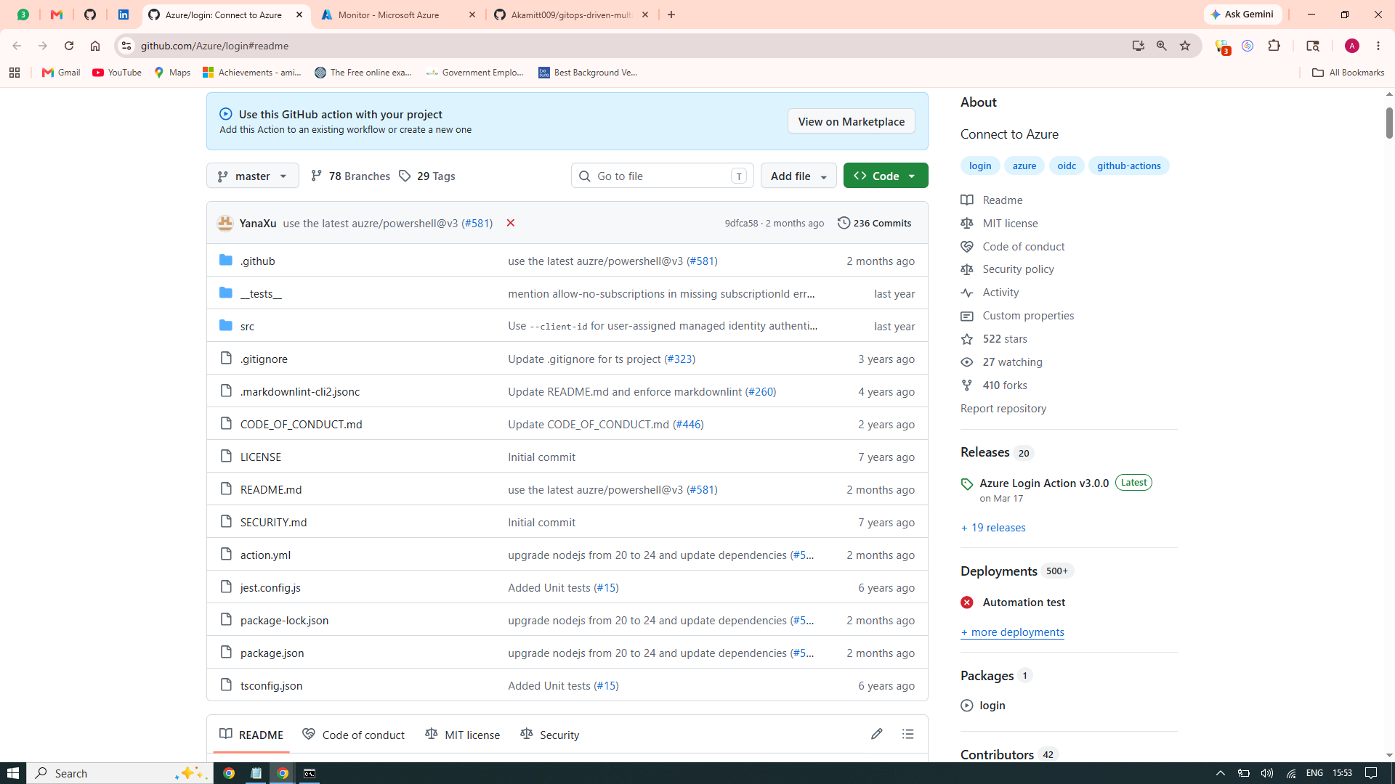Screen dimensions: 1395x784
Task: Open the install app icon in address bar
Action: [x=1139, y=46]
